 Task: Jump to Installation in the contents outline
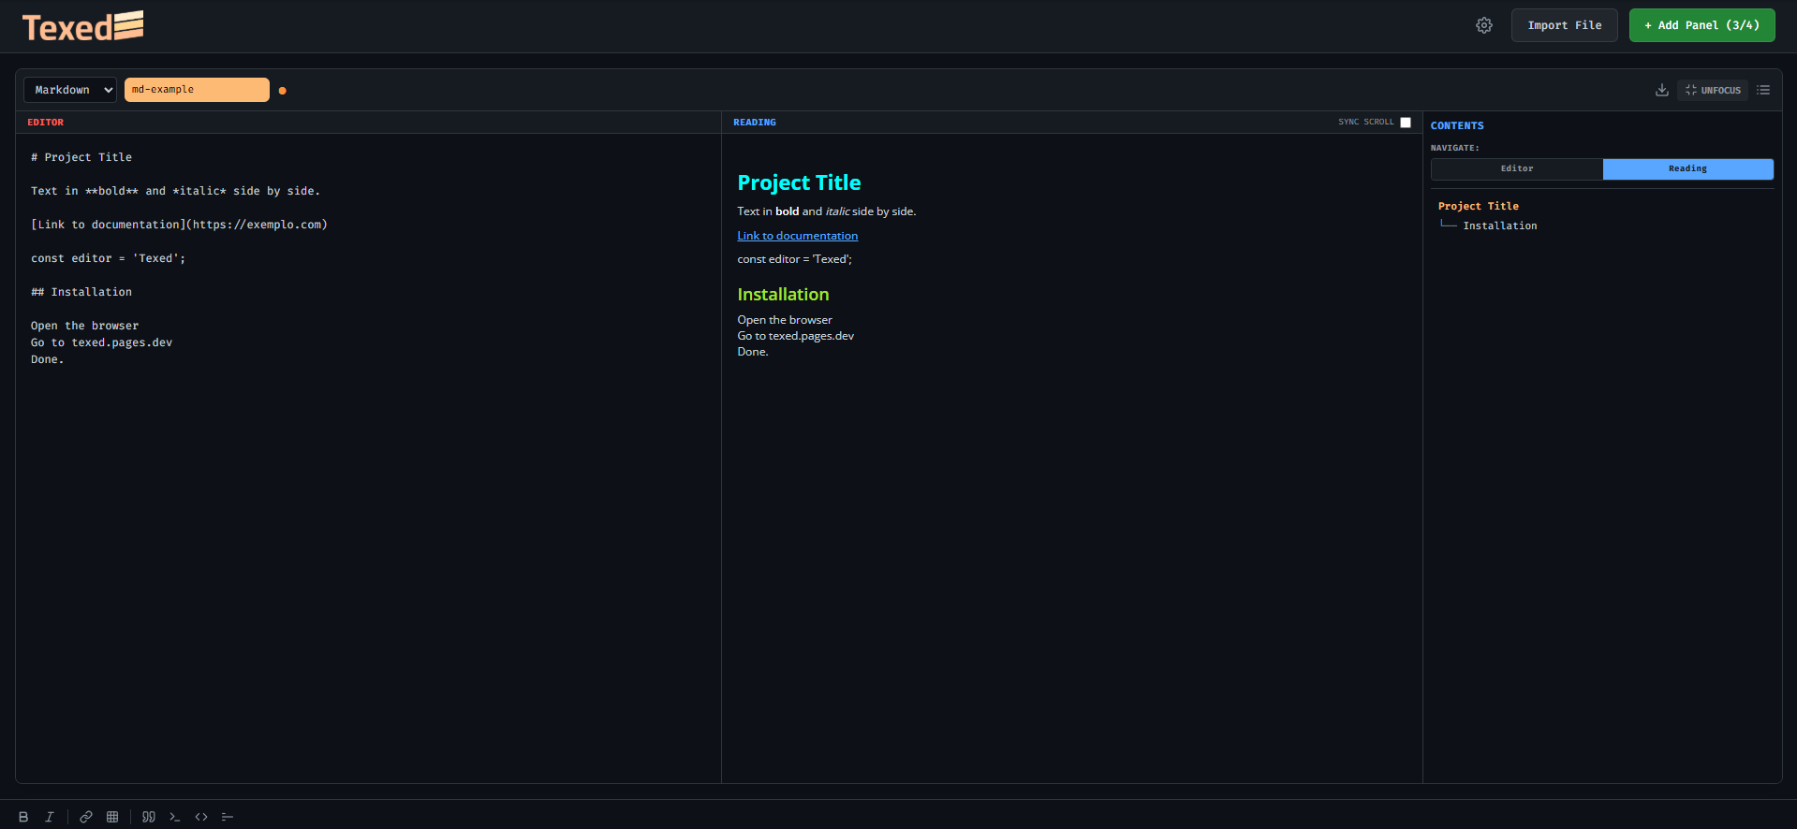[x=1499, y=225]
